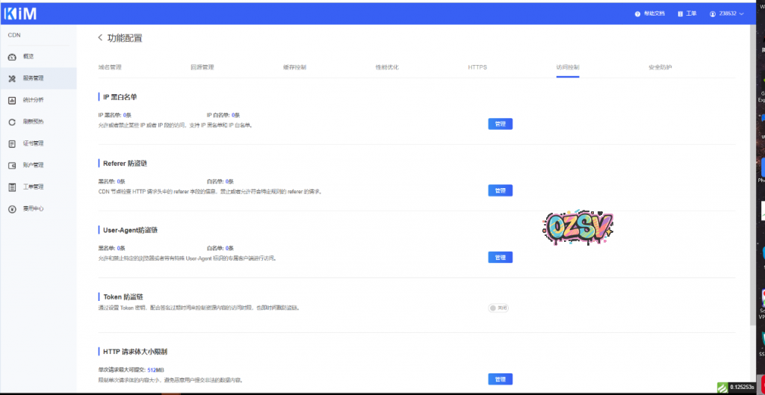
Task: Click the 费用中心 billing icon
Action: (12, 209)
